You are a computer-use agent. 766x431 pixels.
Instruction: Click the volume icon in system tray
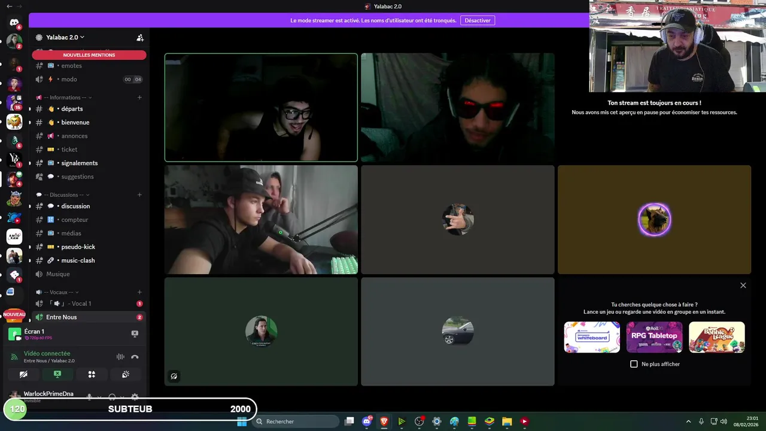(x=724, y=421)
